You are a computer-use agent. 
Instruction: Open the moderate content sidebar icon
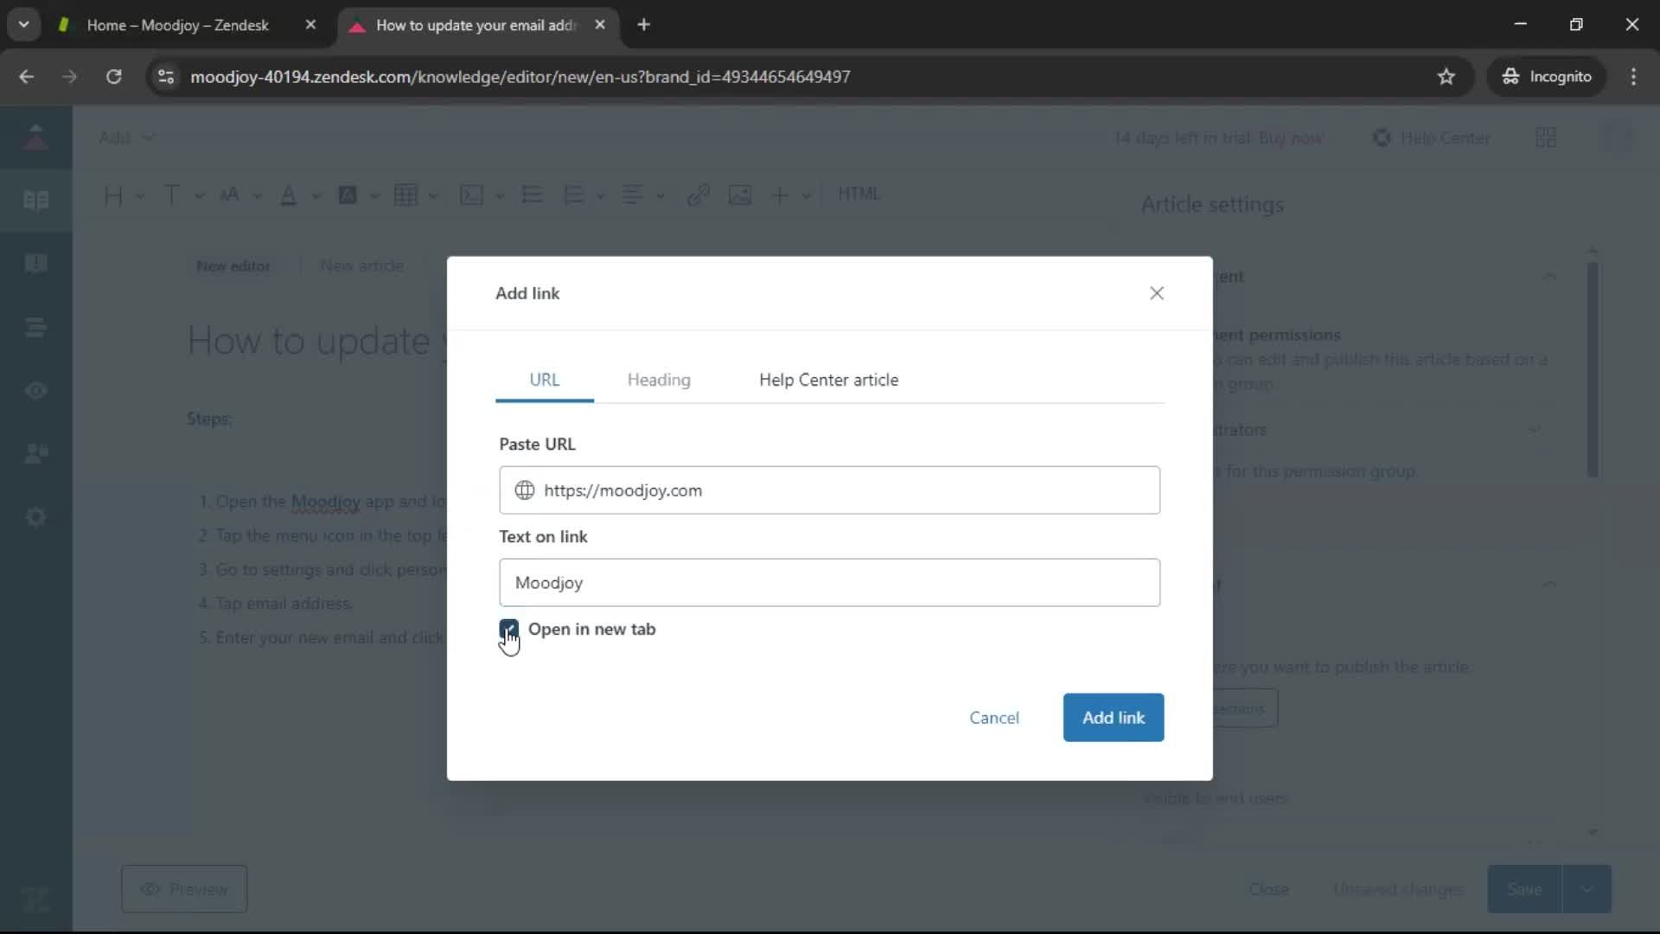[35, 264]
